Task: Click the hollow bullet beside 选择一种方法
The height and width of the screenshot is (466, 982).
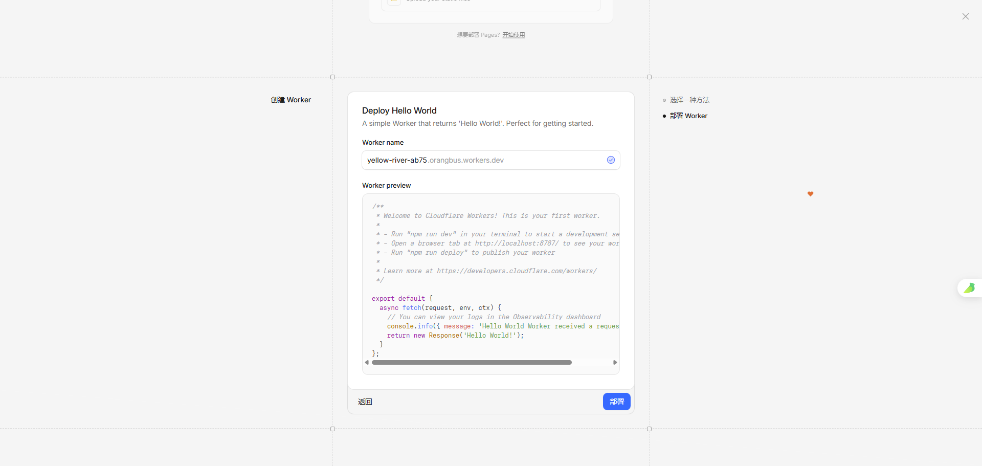Action: pos(664,100)
